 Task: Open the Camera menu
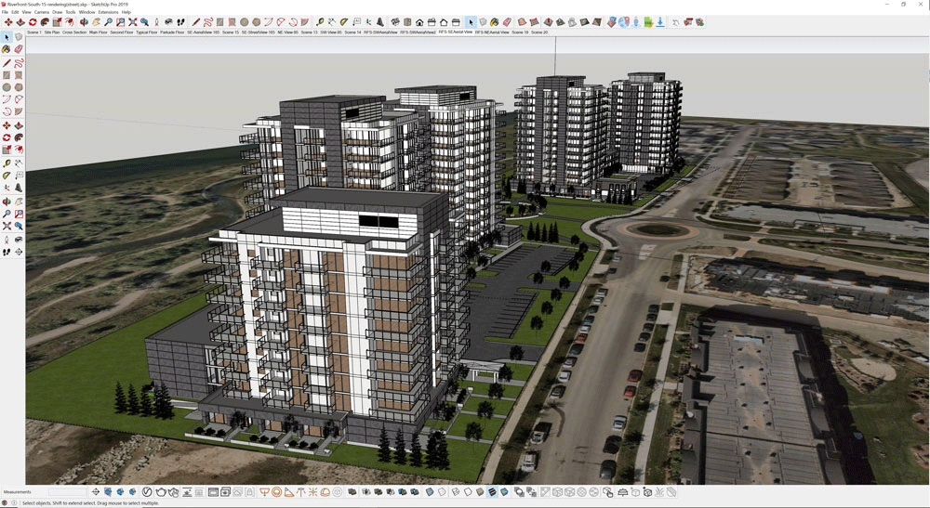click(x=42, y=12)
